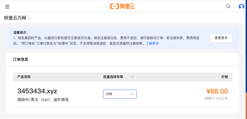Click the 产品名称 column header
The image size is (247, 119).
[24, 77]
